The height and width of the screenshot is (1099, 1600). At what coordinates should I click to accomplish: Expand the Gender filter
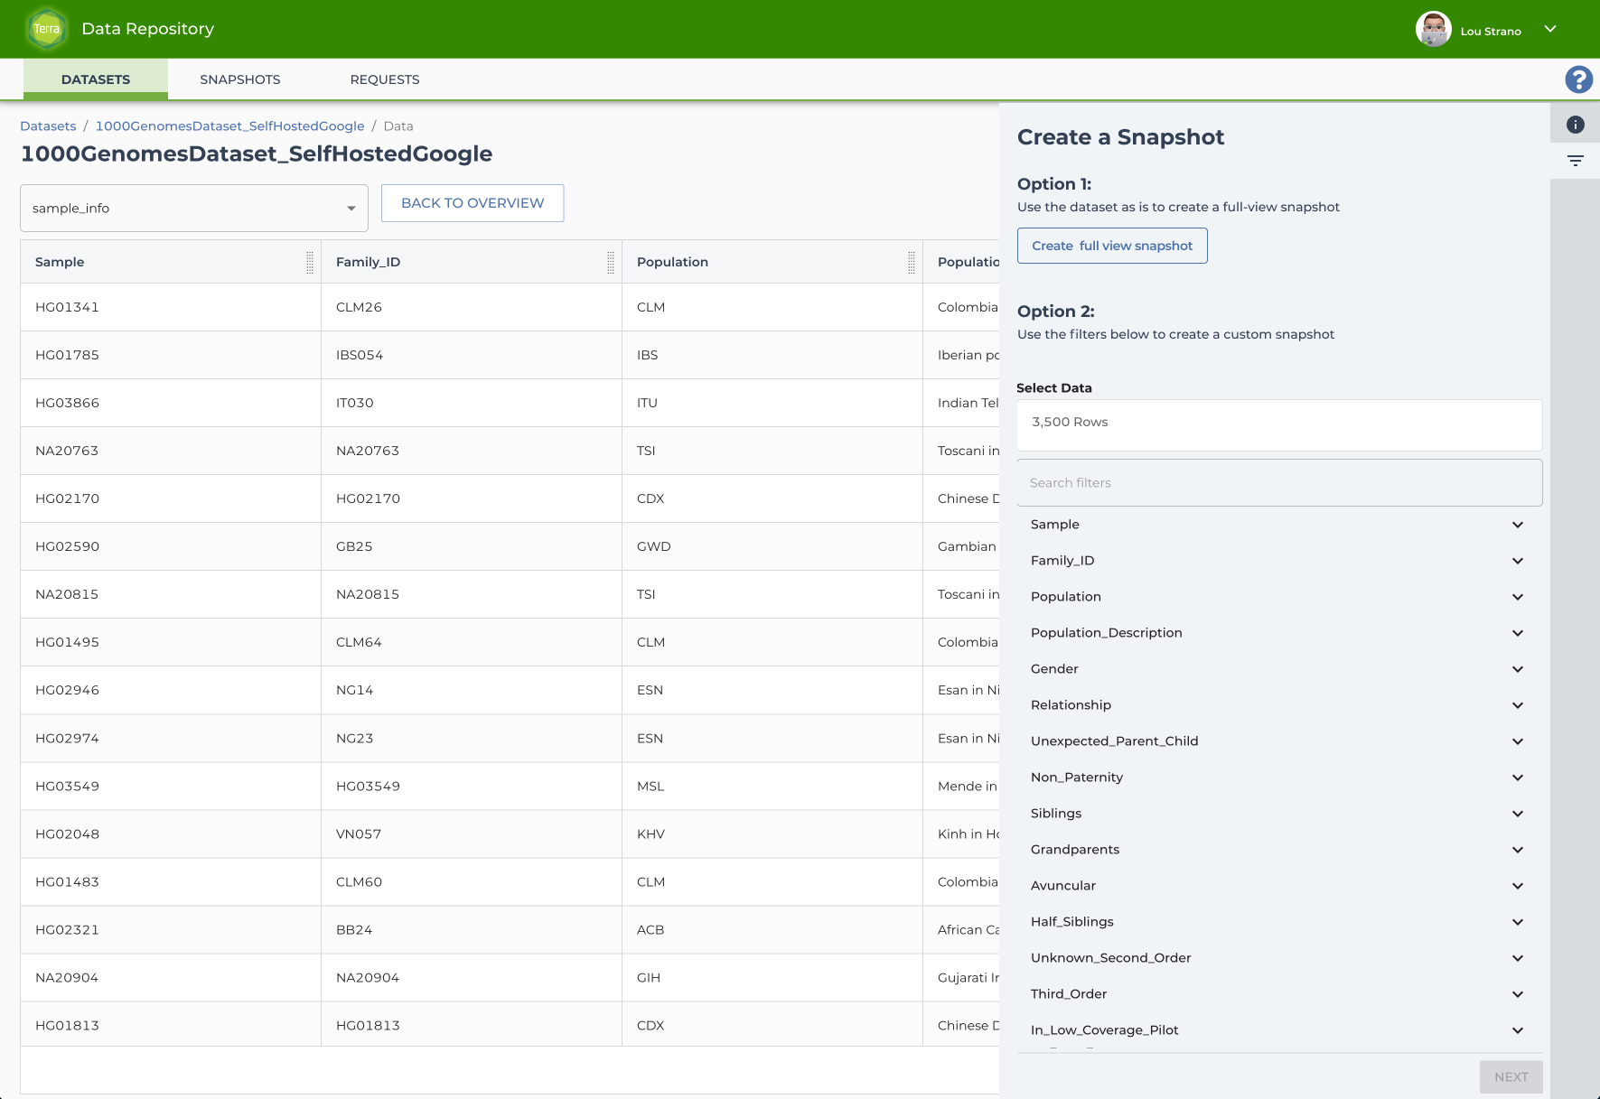tap(1278, 669)
